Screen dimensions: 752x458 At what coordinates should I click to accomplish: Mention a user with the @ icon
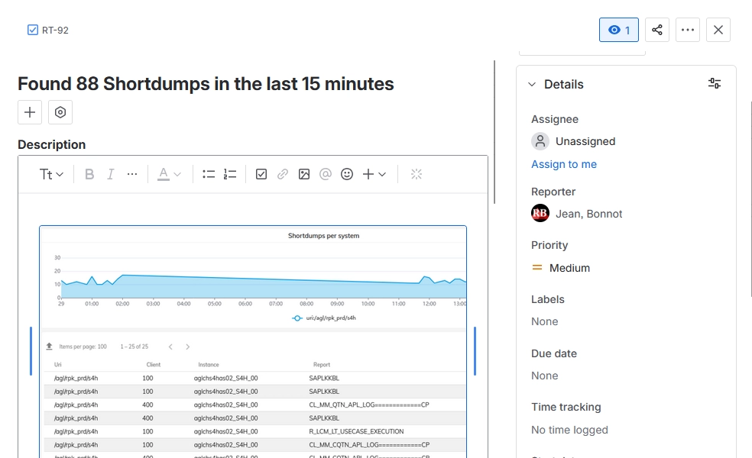click(326, 174)
